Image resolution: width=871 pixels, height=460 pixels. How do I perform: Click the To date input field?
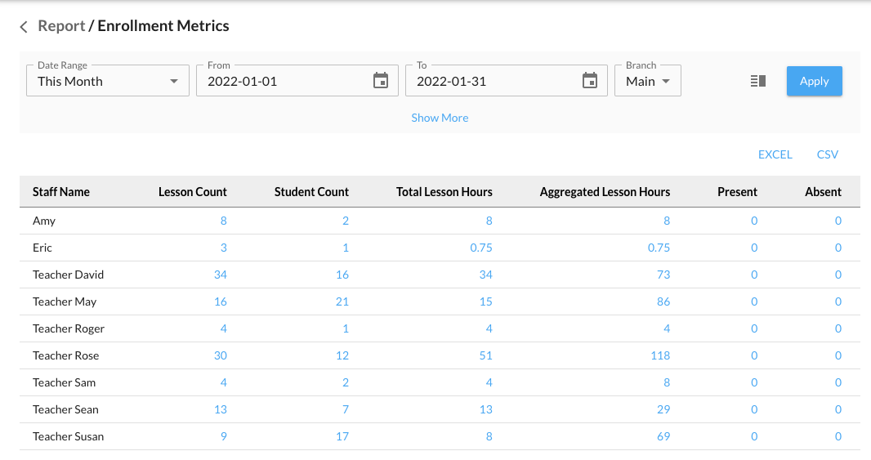pyautogui.click(x=490, y=81)
